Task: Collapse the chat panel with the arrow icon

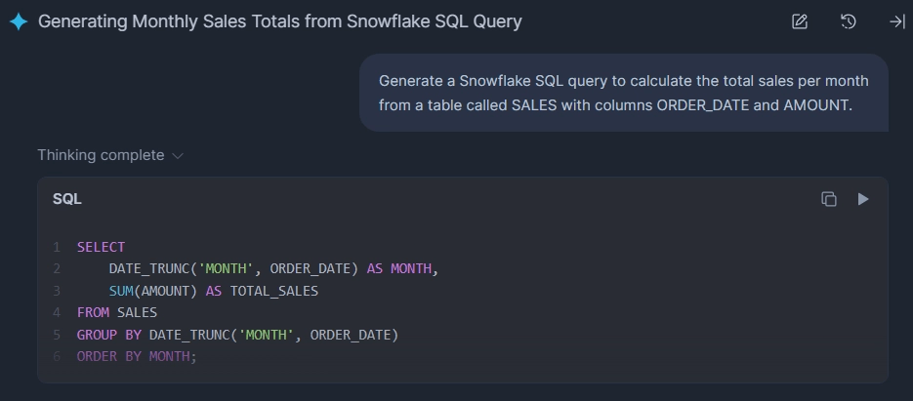Action: (896, 21)
